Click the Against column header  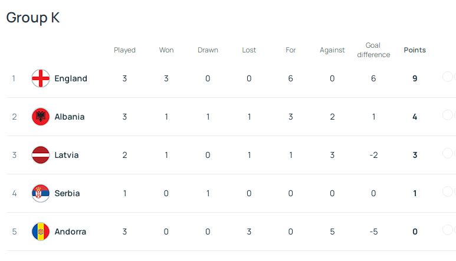pos(332,50)
